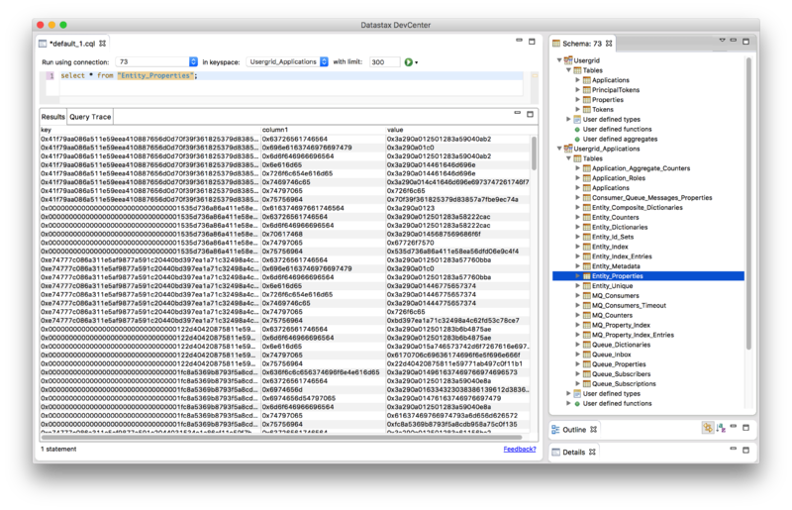
Task: Click the Usergrid keyspace icon in schema tree
Action: pyautogui.click(x=569, y=61)
